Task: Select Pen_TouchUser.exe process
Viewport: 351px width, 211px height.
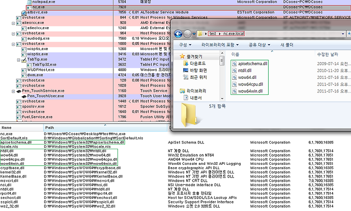Action: pos(45,96)
